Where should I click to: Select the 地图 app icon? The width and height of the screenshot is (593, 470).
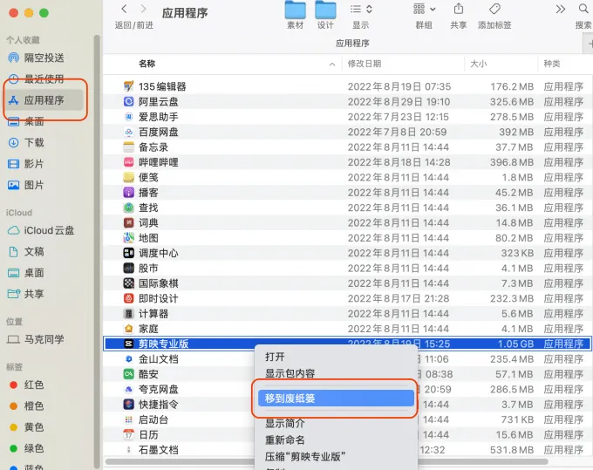(128, 238)
